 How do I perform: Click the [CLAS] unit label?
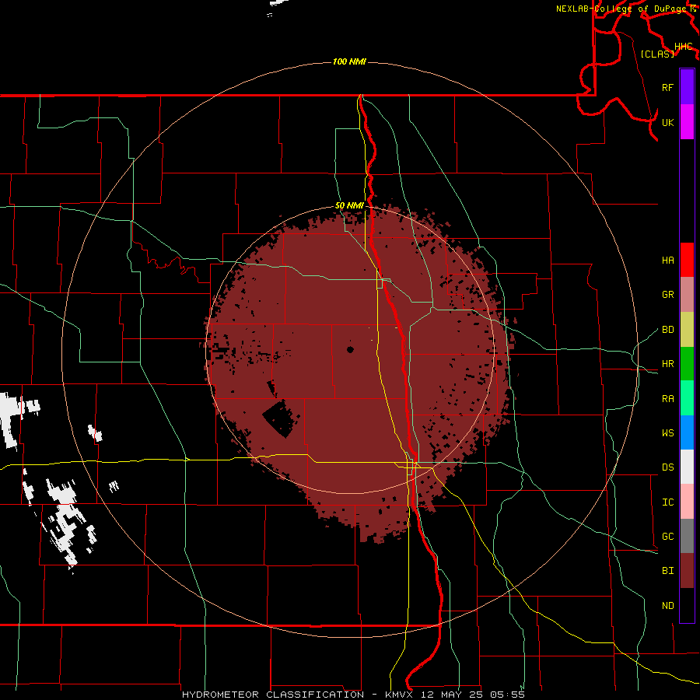click(657, 54)
